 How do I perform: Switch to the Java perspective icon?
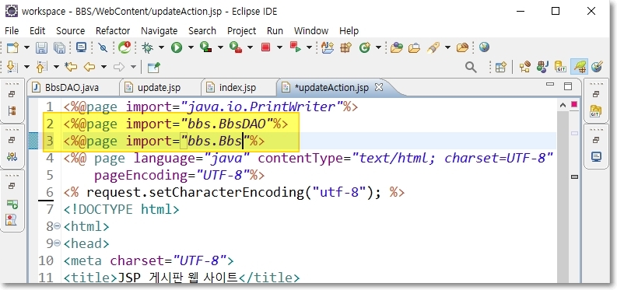[x=524, y=67]
